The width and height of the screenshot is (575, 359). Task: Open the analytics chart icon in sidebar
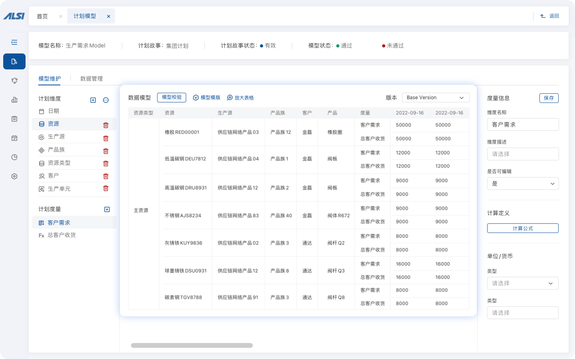click(x=14, y=100)
